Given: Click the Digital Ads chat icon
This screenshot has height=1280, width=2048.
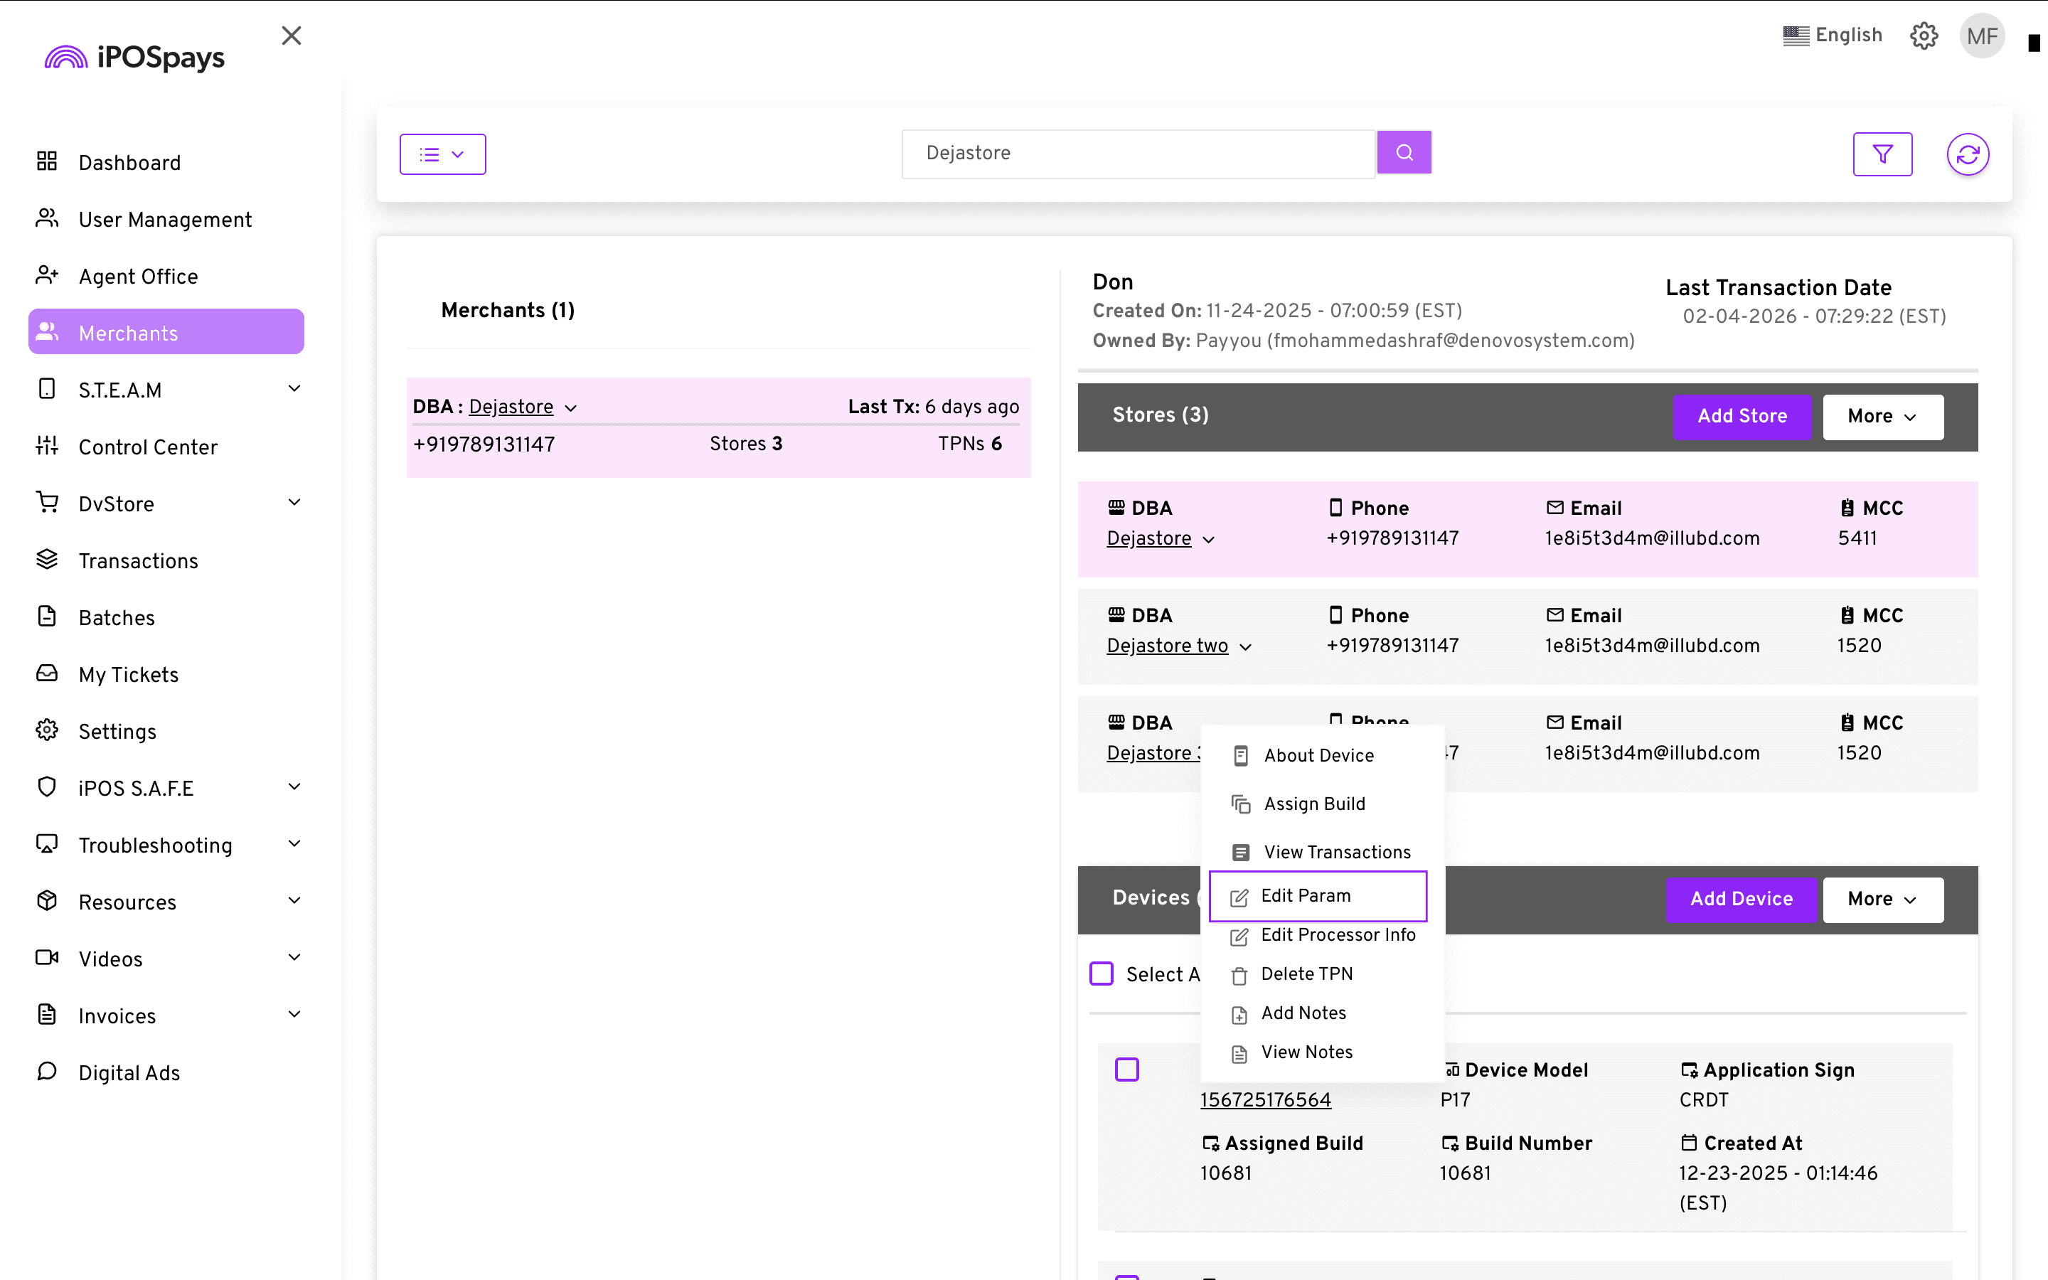Looking at the screenshot, I should pyautogui.click(x=48, y=1072).
